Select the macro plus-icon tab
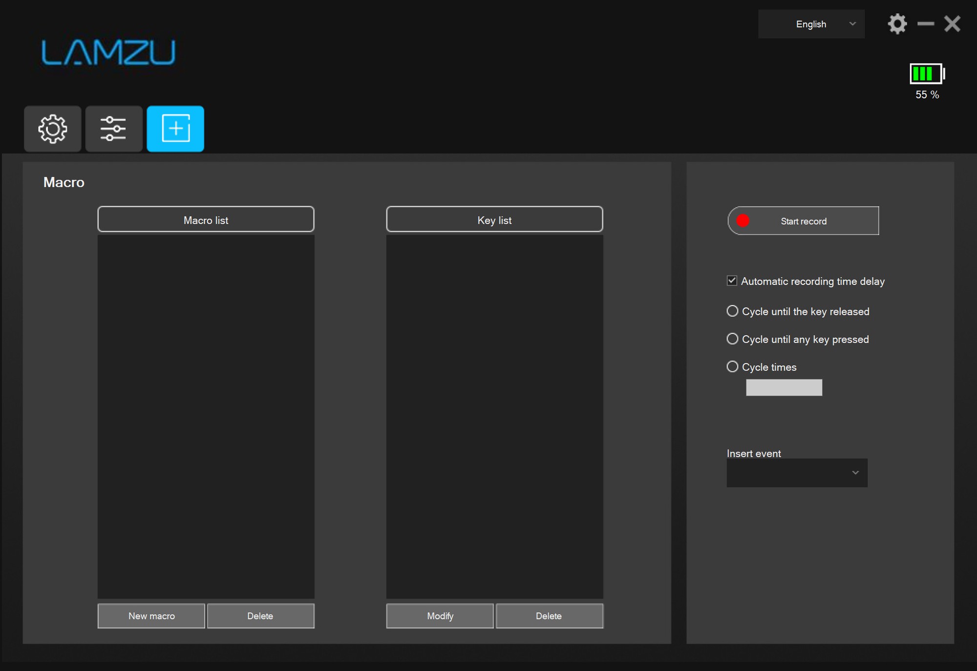977x671 pixels. pos(175,129)
